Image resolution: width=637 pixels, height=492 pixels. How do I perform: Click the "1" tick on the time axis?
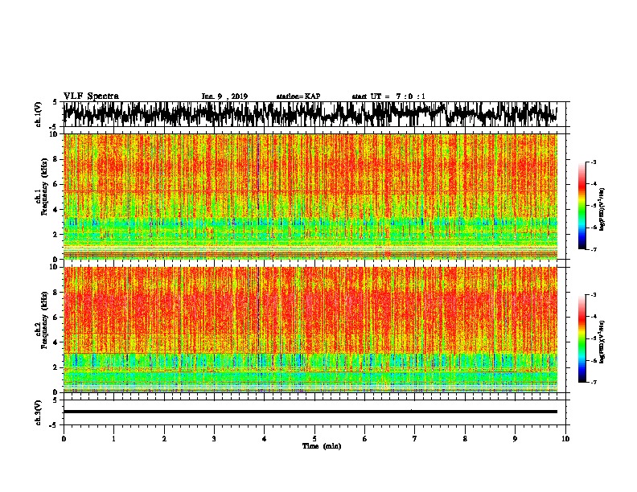113,439
